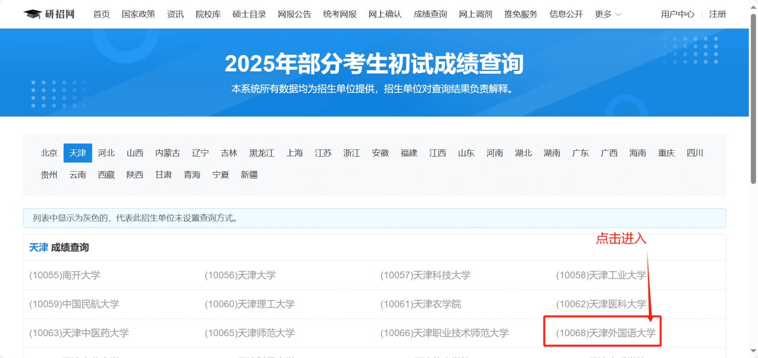758x358 pixels.
Task: Expand the 更多 dropdown menu
Action: (x=608, y=14)
